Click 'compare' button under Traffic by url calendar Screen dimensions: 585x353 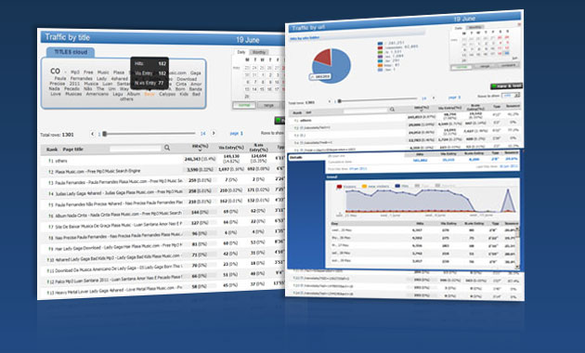tap(508, 65)
